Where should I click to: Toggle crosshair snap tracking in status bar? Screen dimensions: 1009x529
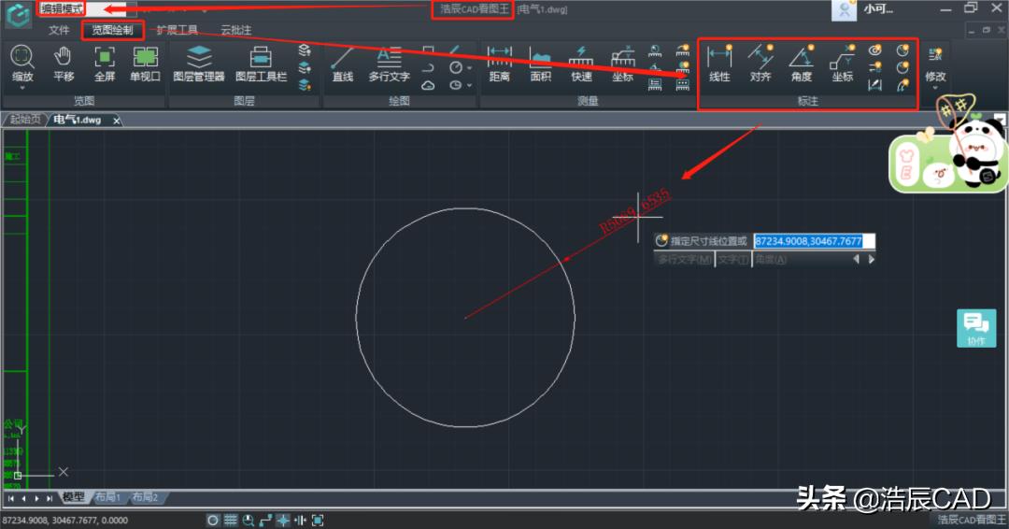(282, 520)
